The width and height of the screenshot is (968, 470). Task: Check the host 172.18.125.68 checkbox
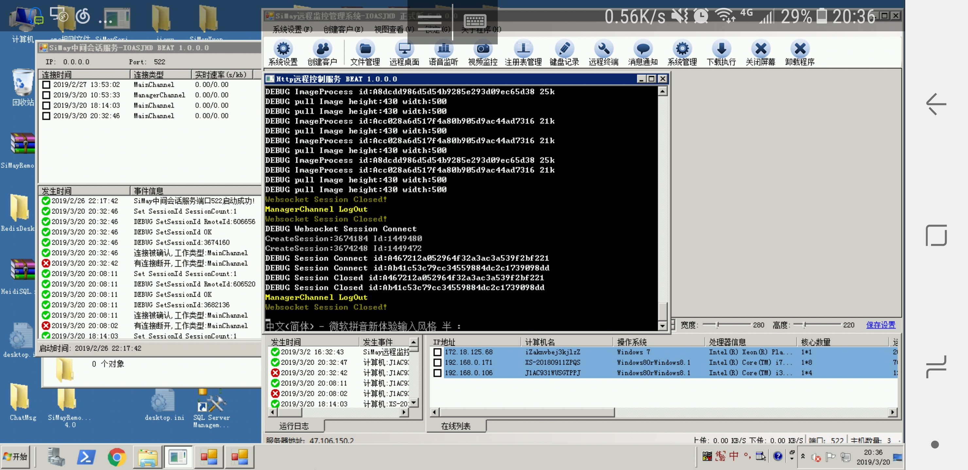[x=438, y=352]
